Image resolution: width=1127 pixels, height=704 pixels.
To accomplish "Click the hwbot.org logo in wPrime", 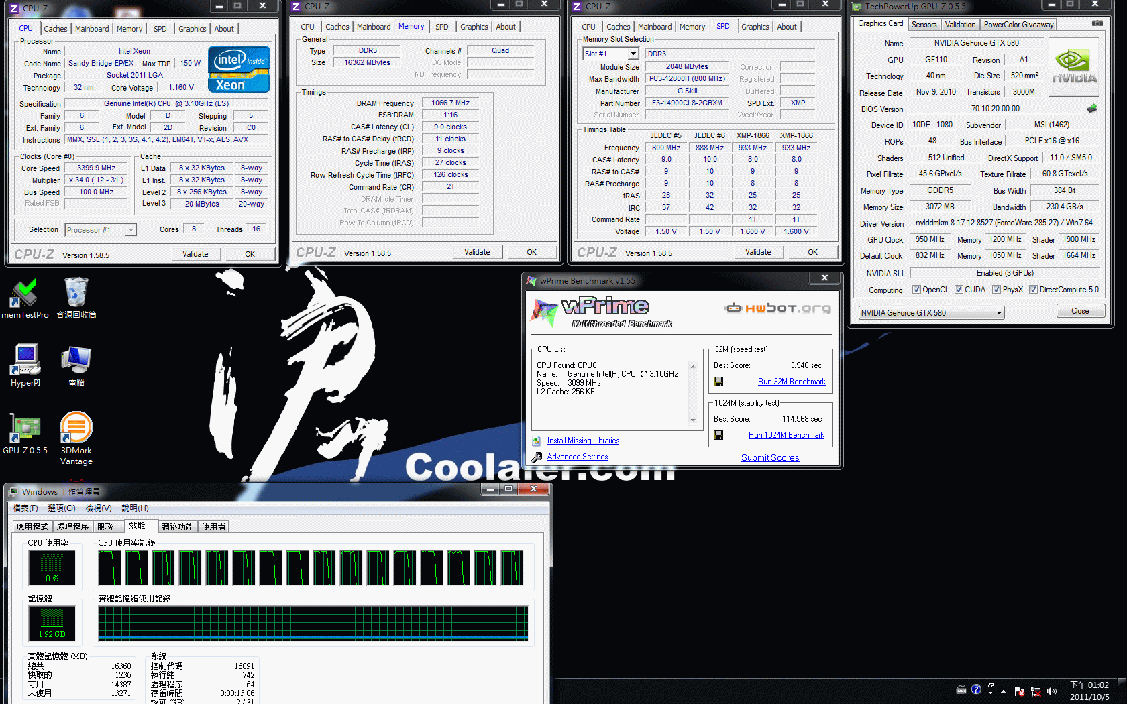I will (x=778, y=308).
